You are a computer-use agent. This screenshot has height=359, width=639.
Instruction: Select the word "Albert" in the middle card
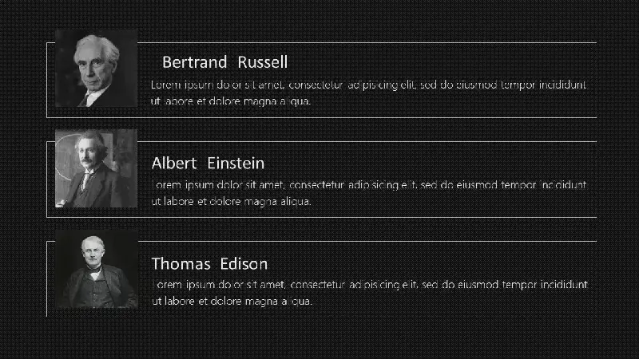(174, 164)
